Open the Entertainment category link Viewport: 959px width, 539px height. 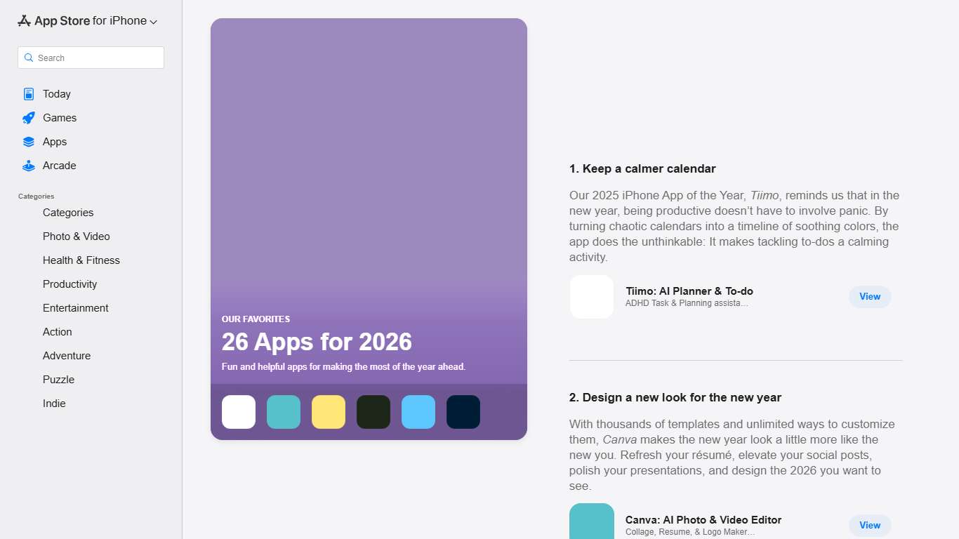75,308
